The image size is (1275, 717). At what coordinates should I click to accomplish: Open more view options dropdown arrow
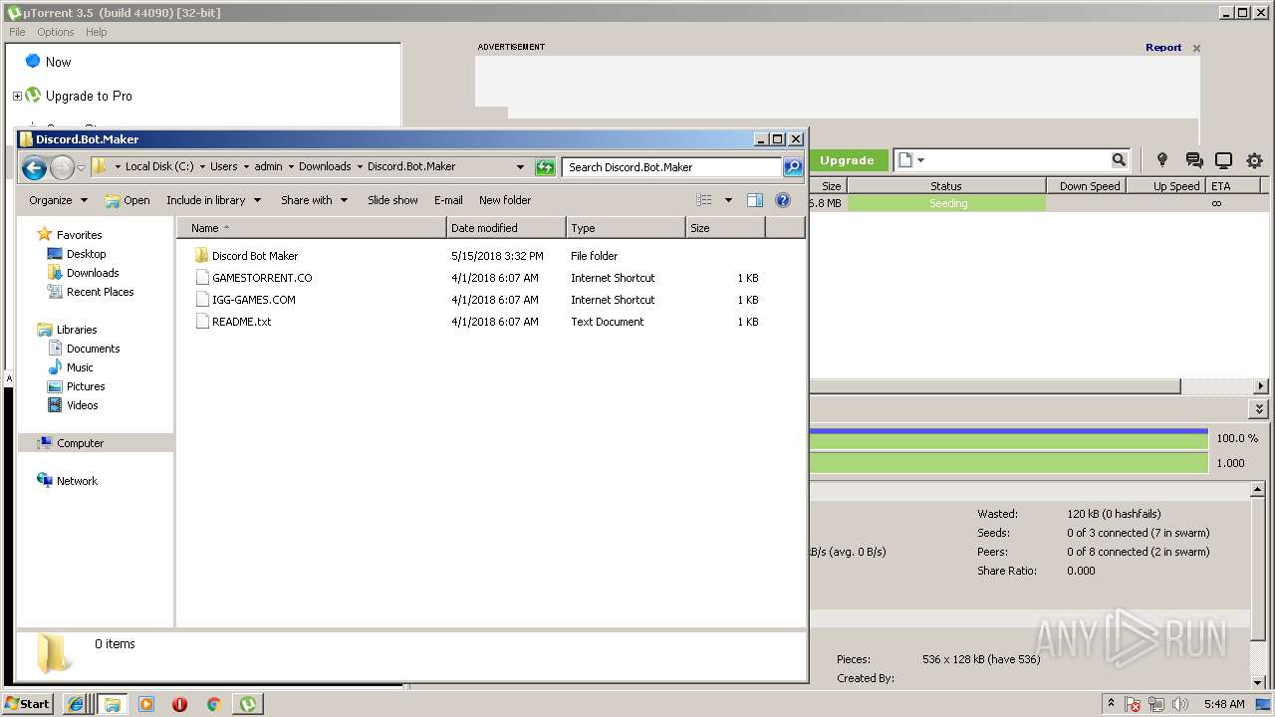tap(728, 200)
